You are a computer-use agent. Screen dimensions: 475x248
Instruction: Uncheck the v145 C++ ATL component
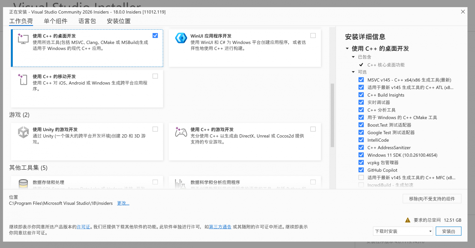point(361,87)
